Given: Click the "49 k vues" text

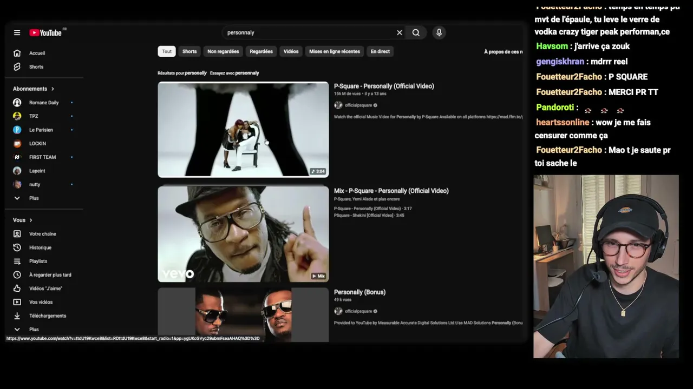Looking at the screenshot, I should 343,300.
